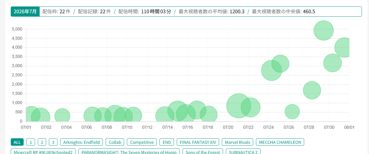Select the 07/22 bubble near 750 viewers
Image resolution: width=369 pixels, height=154 pixels.
point(250,107)
